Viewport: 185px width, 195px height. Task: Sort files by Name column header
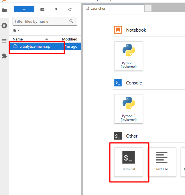(31, 39)
